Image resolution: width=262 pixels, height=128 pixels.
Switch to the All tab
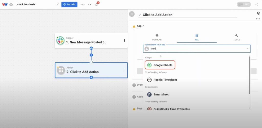[197, 37]
